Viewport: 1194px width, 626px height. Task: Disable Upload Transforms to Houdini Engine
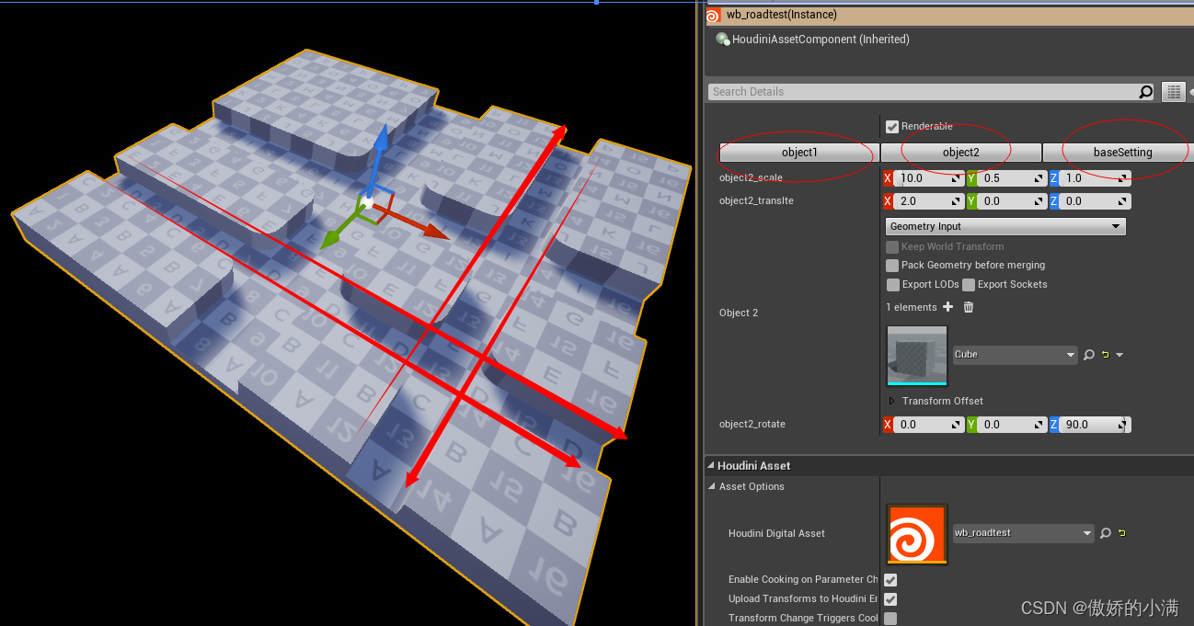pyautogui.click(x=890, y=598)
